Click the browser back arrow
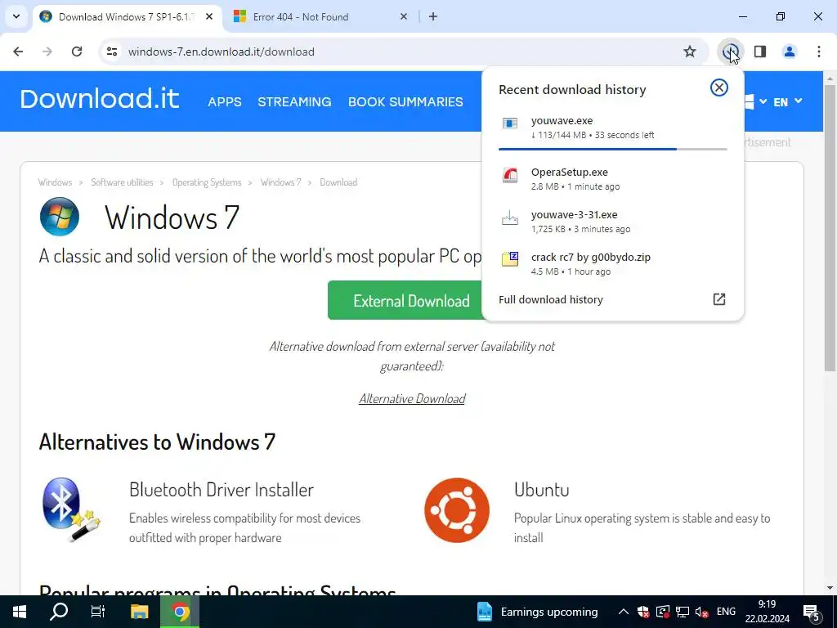 click(x=18, y=52)
